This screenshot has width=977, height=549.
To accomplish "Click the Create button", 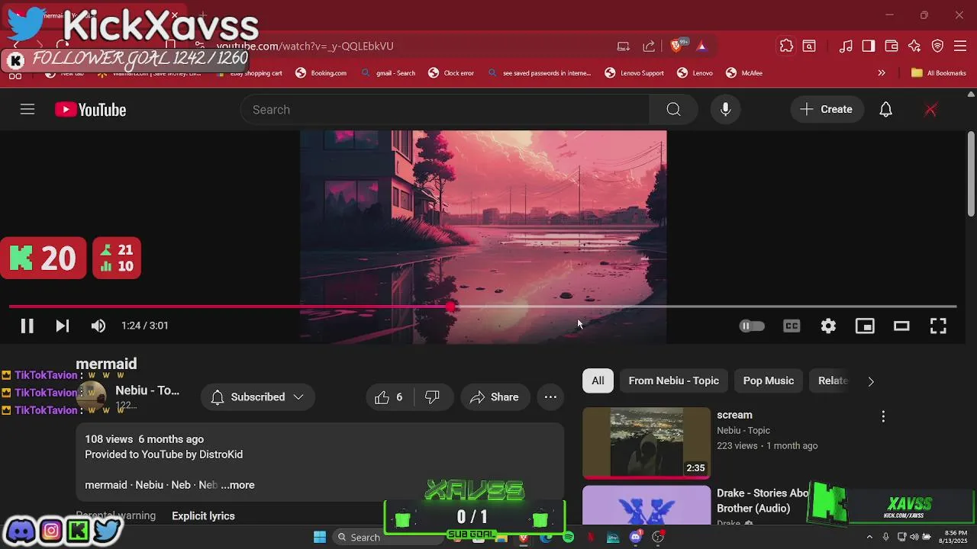I will pos(827,110).
